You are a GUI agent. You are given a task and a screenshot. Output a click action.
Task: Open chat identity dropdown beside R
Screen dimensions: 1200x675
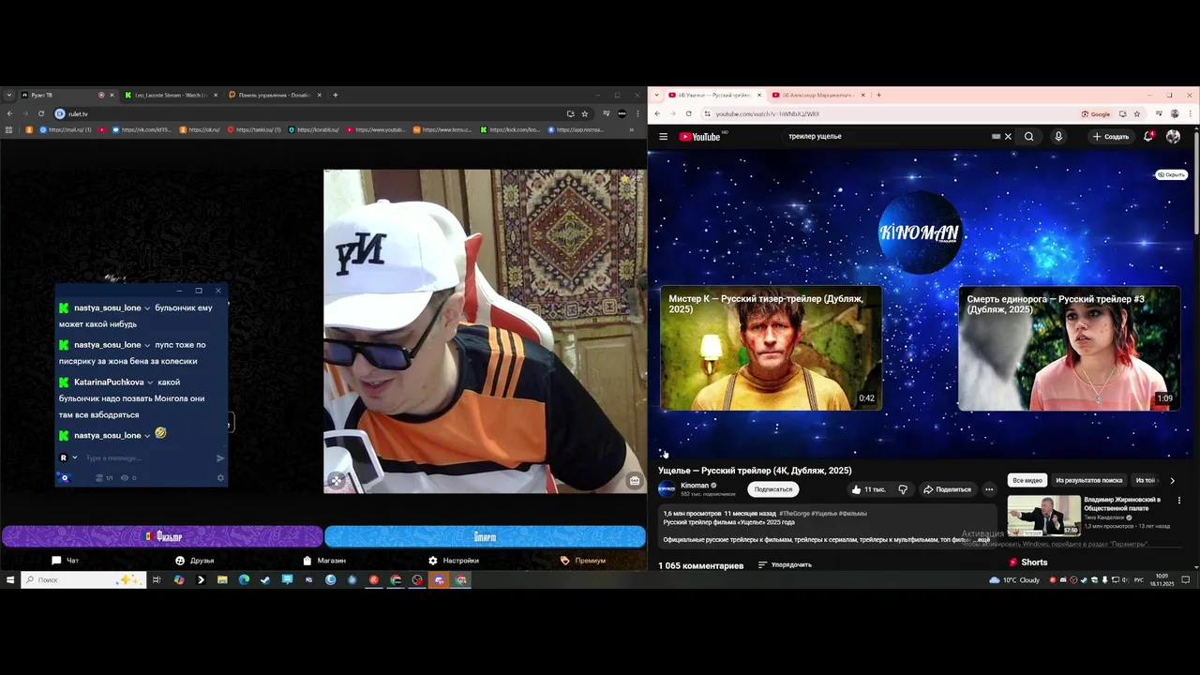pyautogui.click(x=75, y=458)
